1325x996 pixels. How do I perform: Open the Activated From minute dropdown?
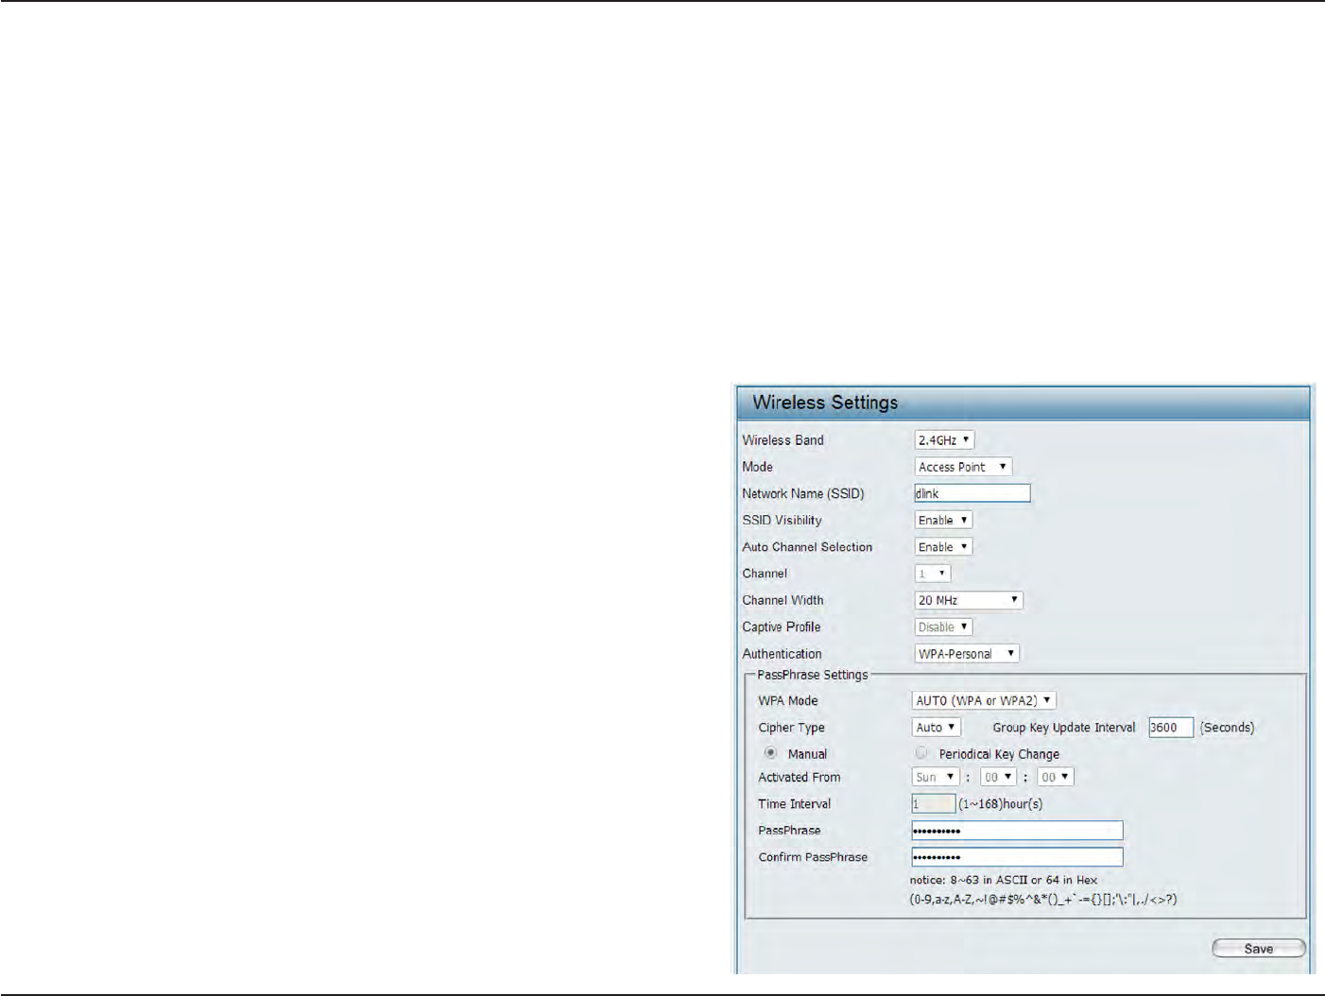[x=1055, y=777]
